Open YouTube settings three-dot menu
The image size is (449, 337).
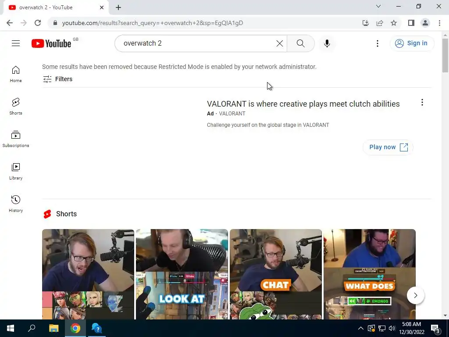(x=378, y=43)
